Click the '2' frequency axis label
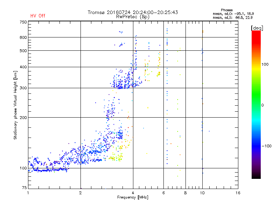This screenshot has width=280, height=210. [x=80, y=193]
